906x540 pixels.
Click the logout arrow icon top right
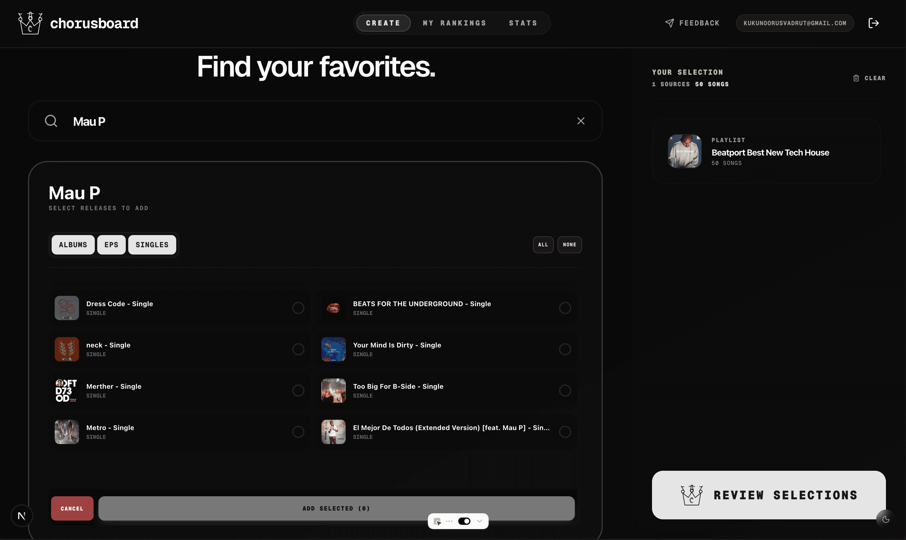tap(874, 23)
